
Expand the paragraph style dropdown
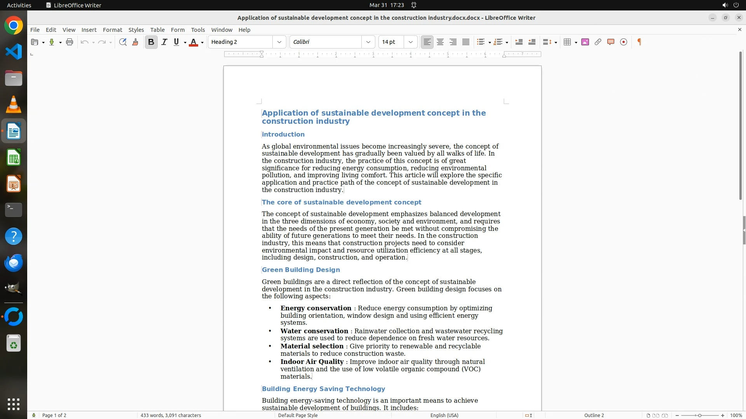point(279,42)
